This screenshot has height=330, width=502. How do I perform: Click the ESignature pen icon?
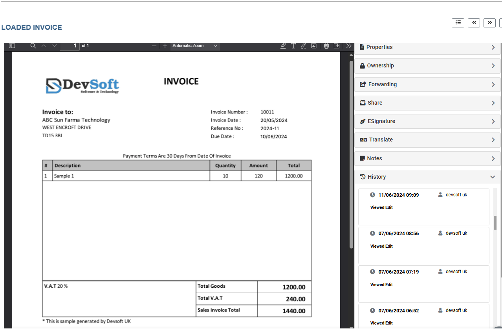pyautogui.click(x=363, y=121)
